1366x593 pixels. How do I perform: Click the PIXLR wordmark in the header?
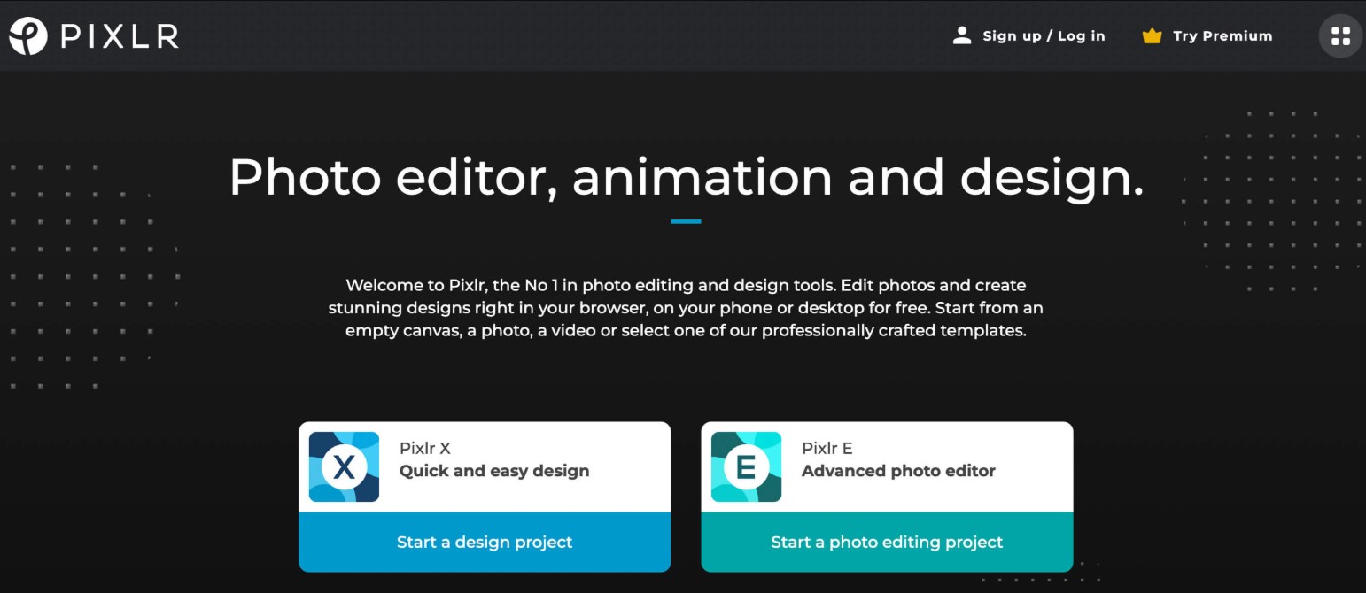point(118,35)
